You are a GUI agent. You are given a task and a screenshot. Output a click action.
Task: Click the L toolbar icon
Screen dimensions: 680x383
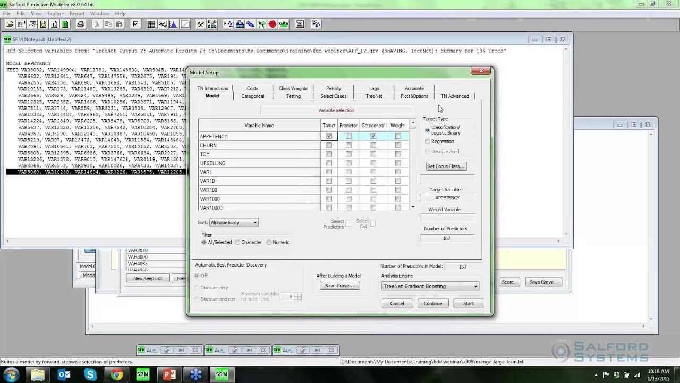pyautogui.click(x=55, y=24)
